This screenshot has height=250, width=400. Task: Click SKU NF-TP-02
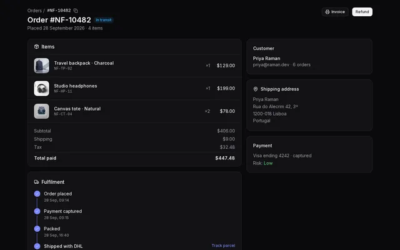point(63,68)
